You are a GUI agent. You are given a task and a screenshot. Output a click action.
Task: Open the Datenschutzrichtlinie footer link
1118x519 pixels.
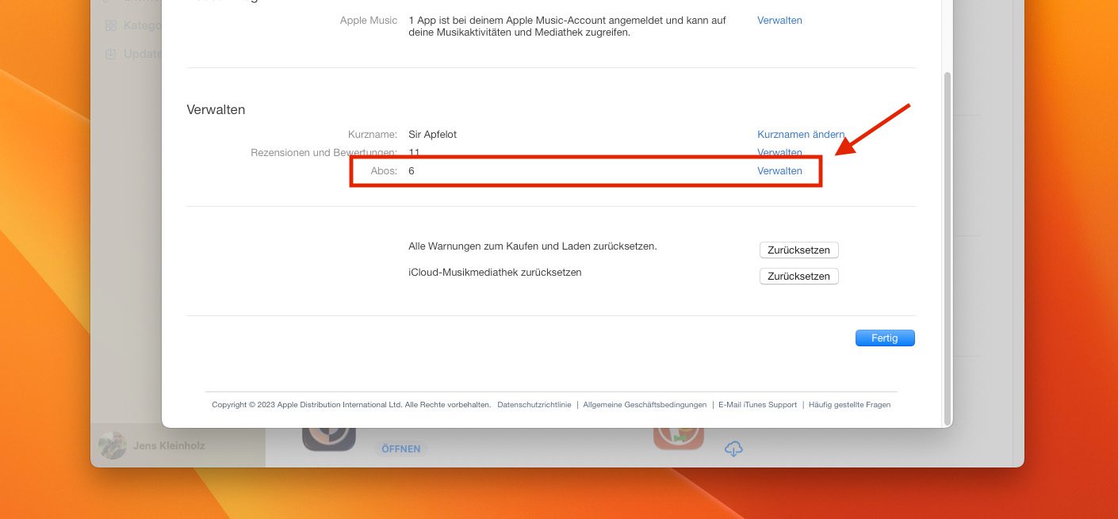click(x=534, y=405)
